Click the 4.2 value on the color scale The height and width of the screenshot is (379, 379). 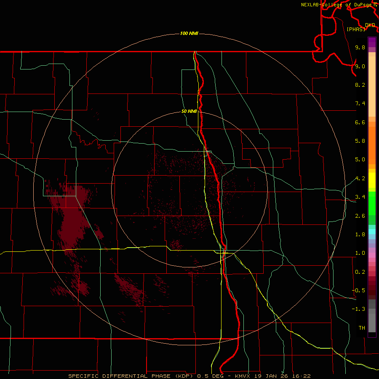click(x=360, y=179)
